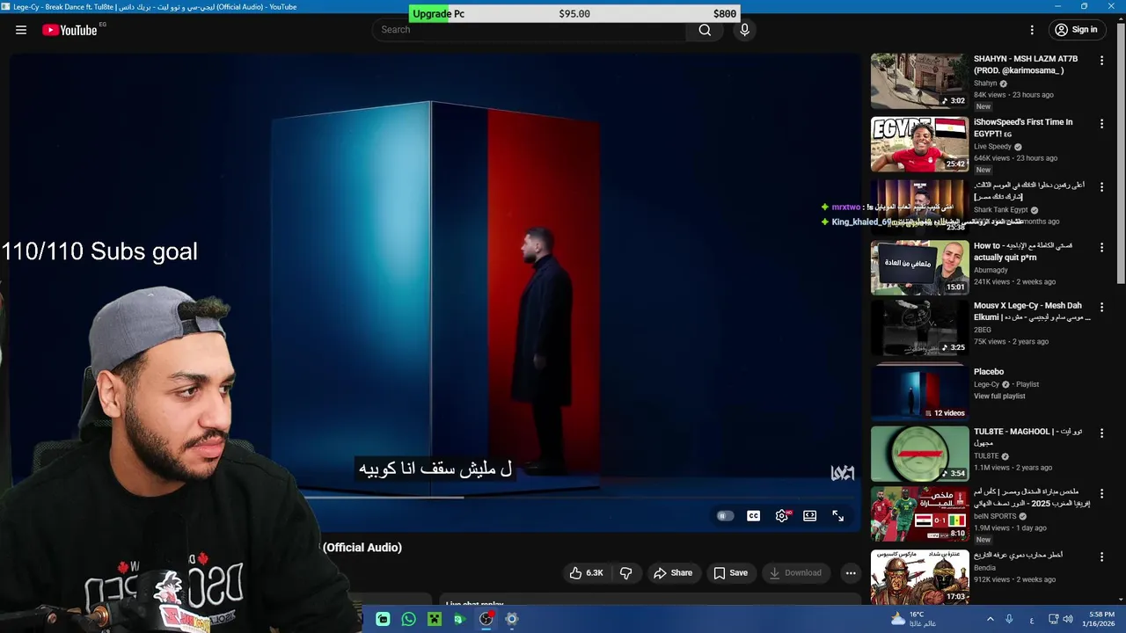Open options menu for Mesh Dah Elkumi video
Screen dimensions: 1126x633
[x=1101, y=308]
